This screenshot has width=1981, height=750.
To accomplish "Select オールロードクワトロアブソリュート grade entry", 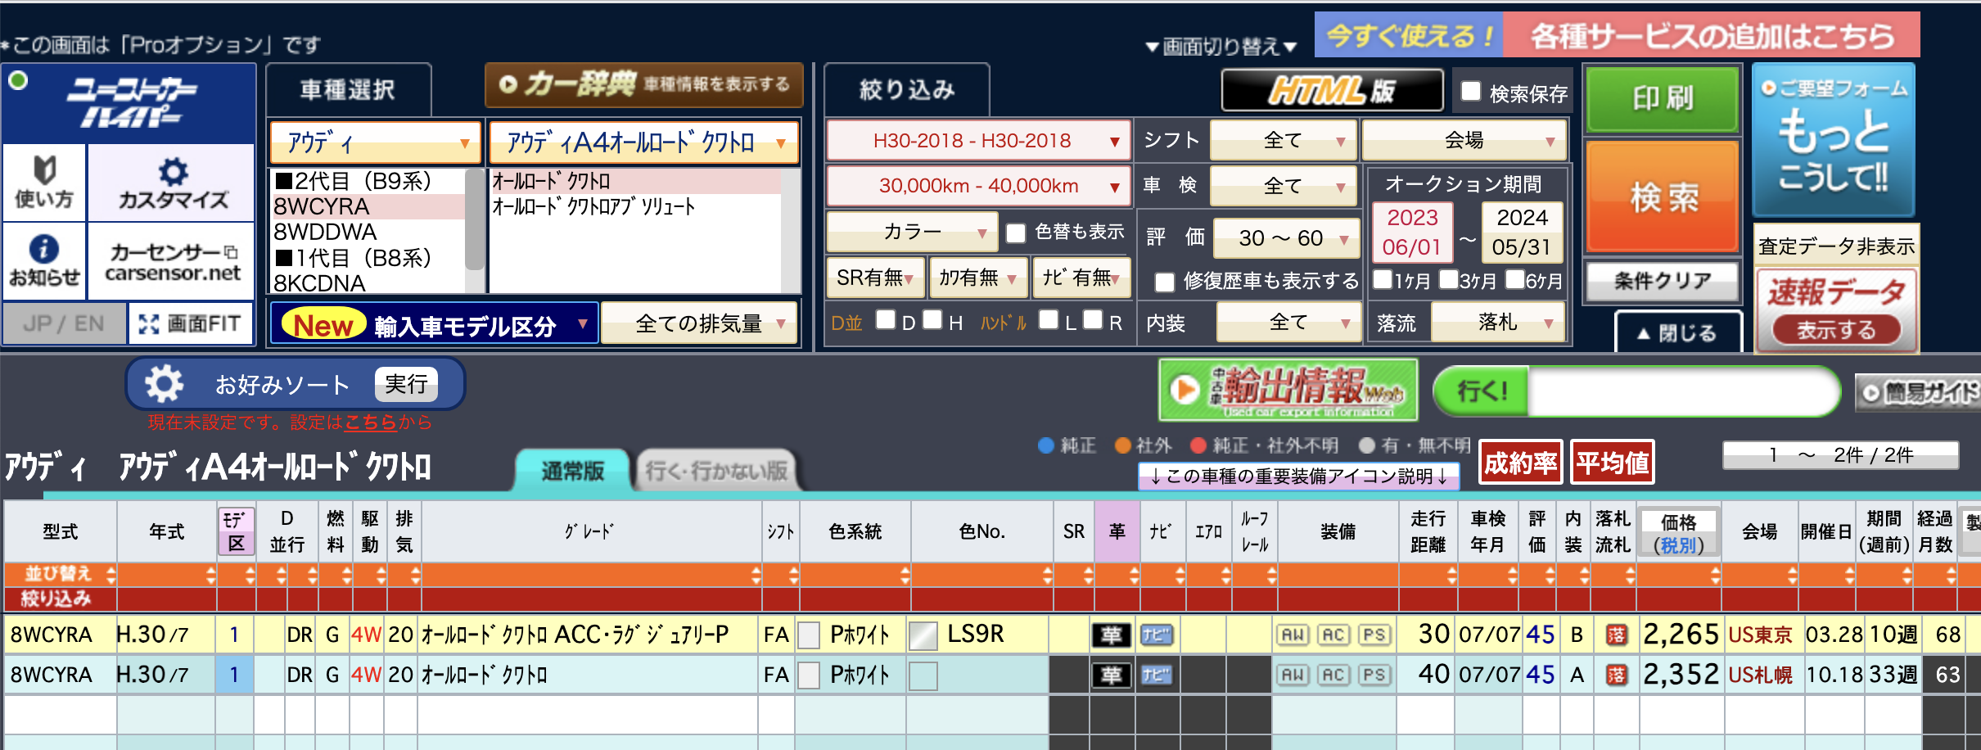I will [593, 206].
